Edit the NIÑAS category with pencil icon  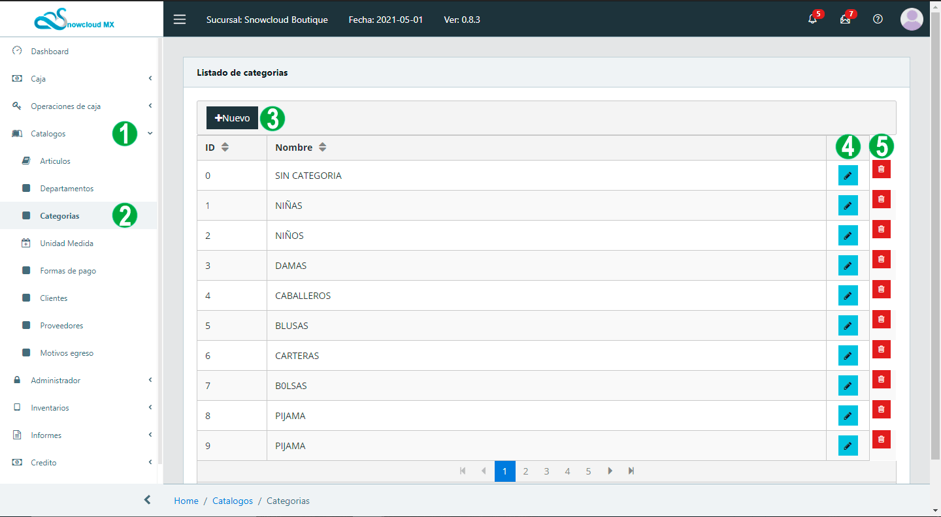pyautogui.click(x=848, y=206)
